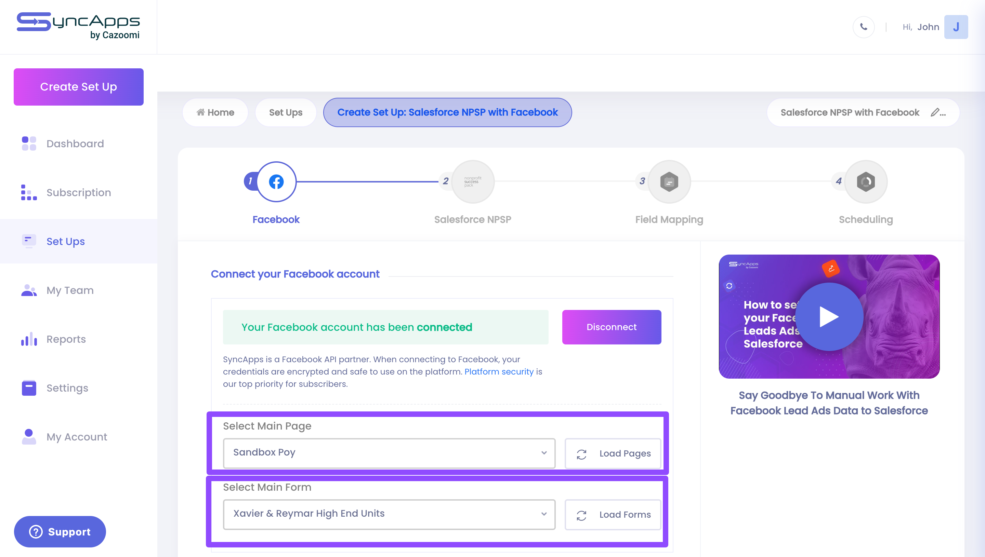Click the Settings sidebar icon
The width and height of the screenshot is (985, 557).
click(x=29, y=388)
